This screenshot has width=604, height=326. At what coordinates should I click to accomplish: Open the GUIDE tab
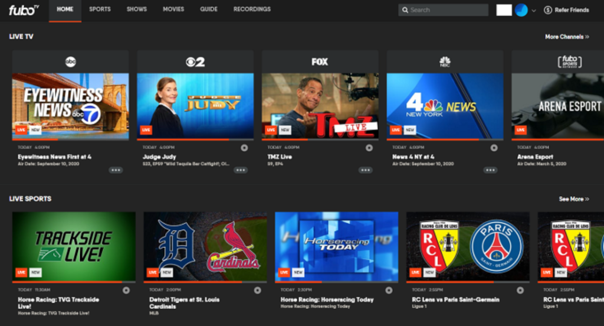point(209,9)
